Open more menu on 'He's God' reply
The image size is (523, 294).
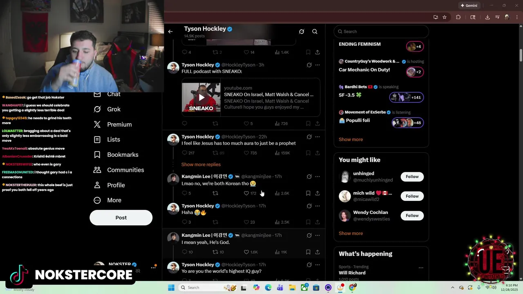317,235
